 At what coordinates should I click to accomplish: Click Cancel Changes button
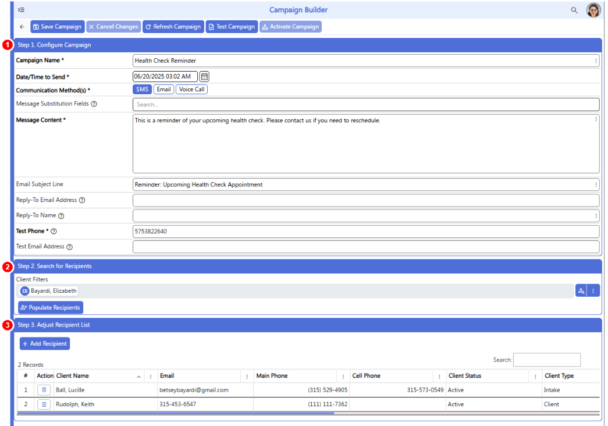coord(113,27)
